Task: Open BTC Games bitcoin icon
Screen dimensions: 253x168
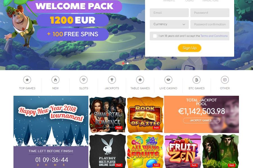Action: [x=196, y=80]
